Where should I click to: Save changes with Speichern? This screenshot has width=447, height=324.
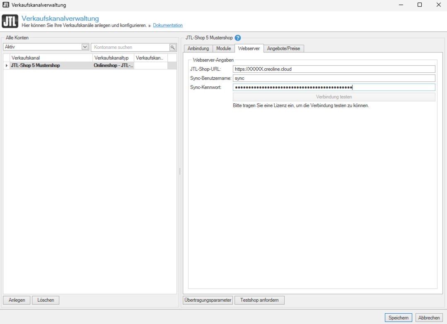398,318
